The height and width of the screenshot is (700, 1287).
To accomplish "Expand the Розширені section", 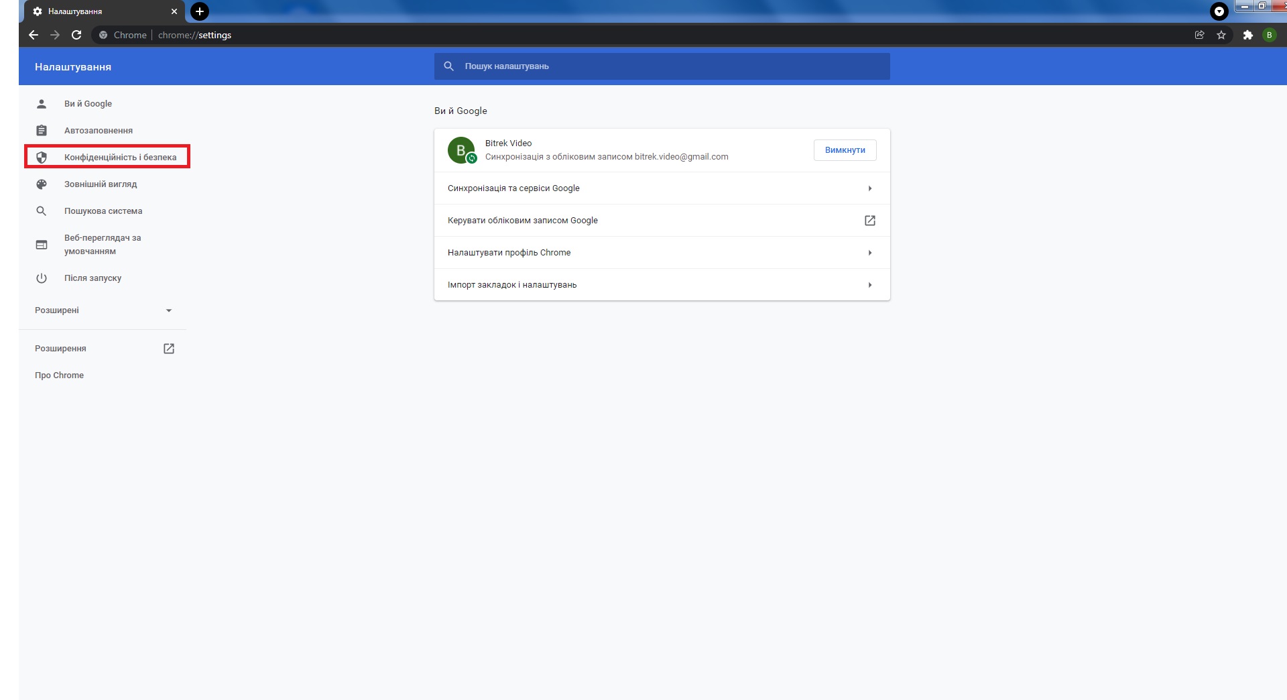I will [x=103, y=310].
